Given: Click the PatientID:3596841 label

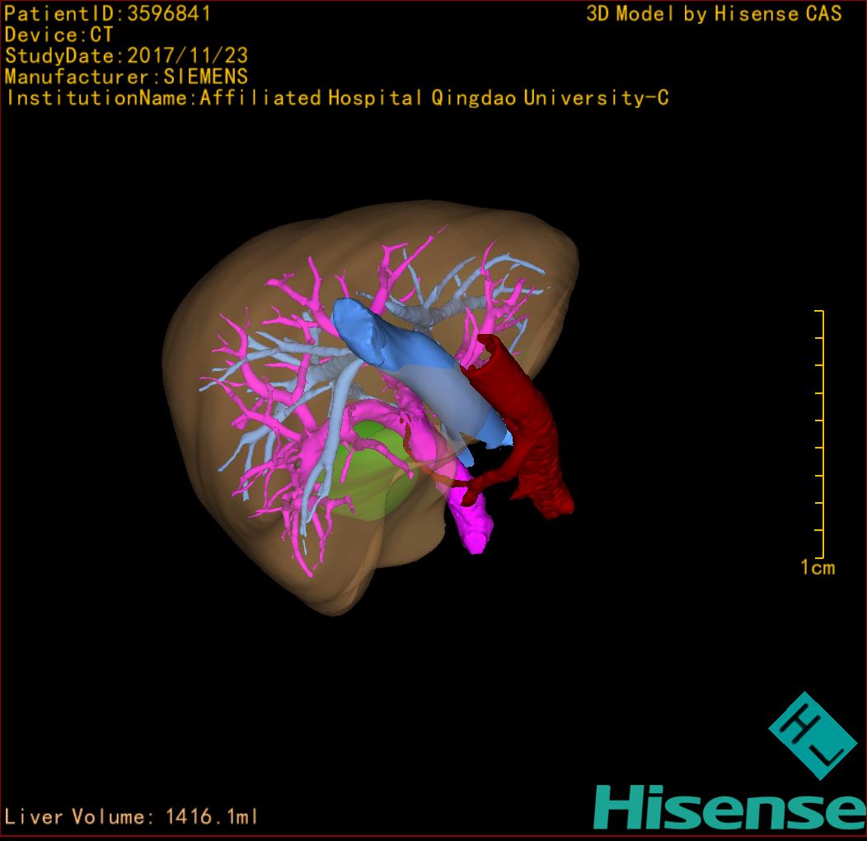Looking at the screenshot, I should tap(108, 14).
